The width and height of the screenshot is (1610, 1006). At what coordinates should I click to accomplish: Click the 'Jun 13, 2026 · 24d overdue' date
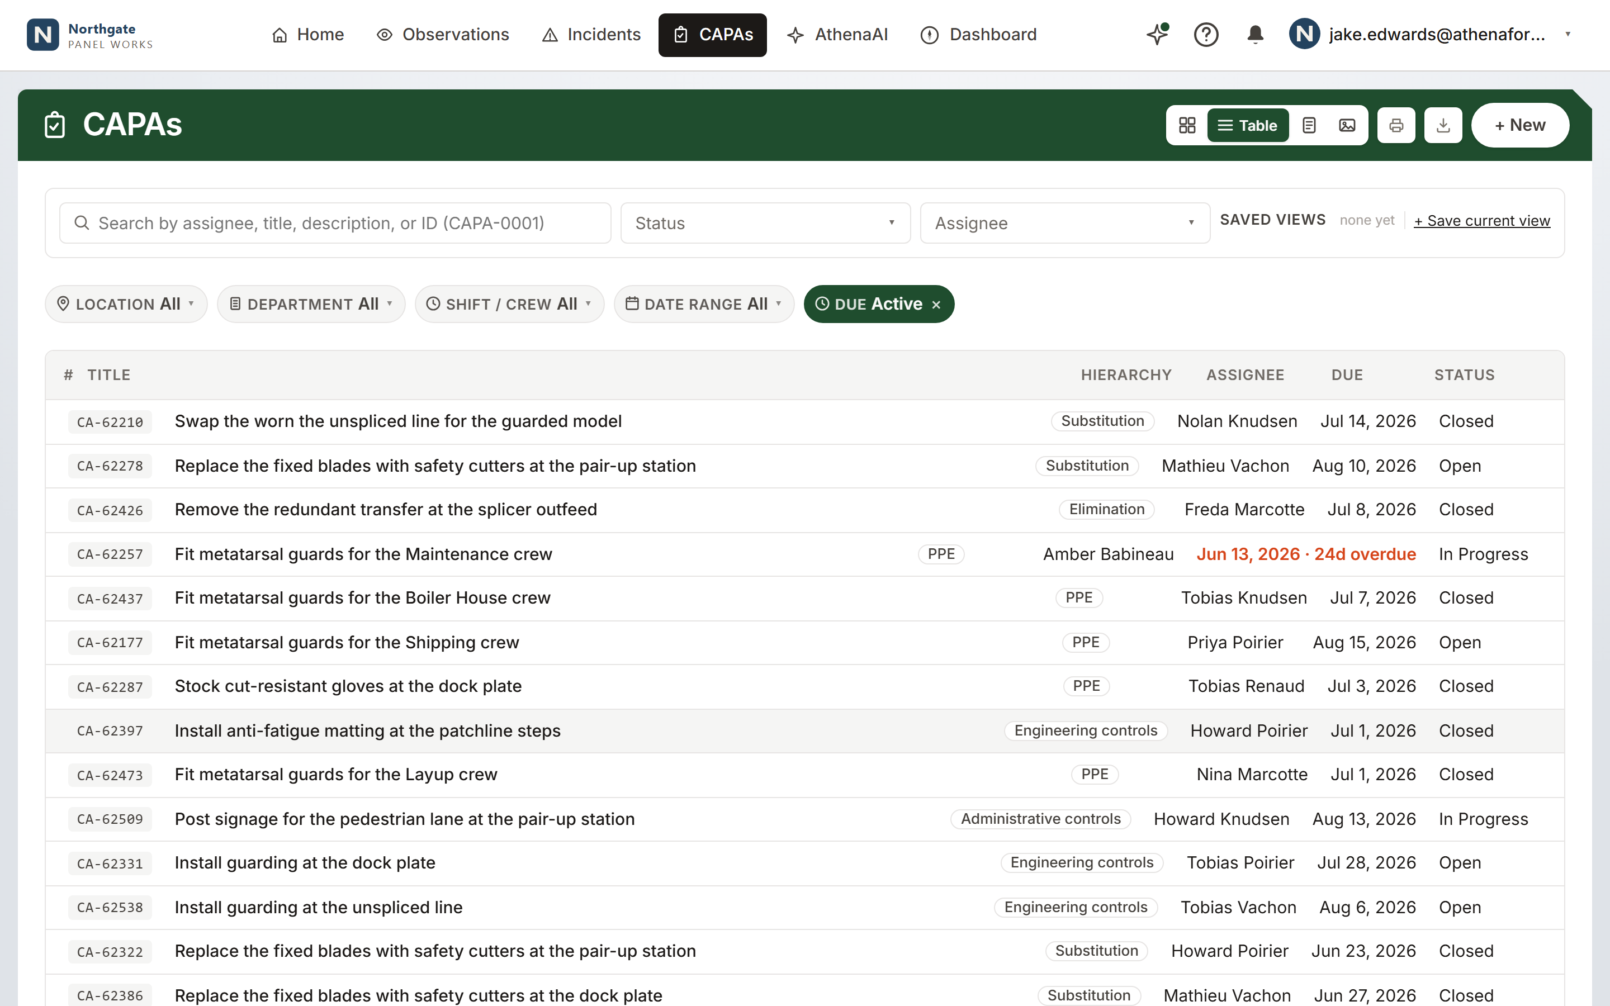tap(1306, 554)
